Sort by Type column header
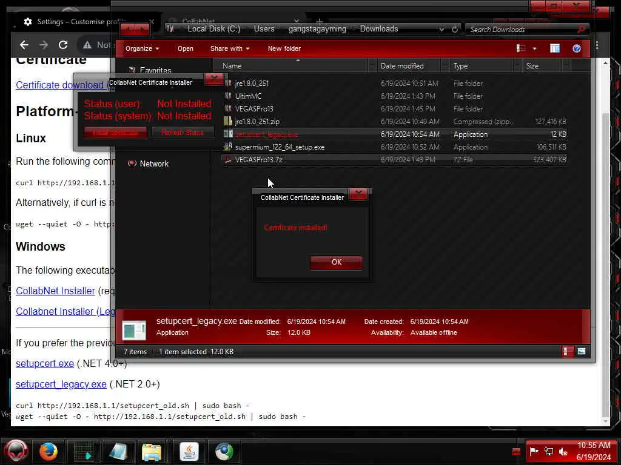Viewport: 621px width, 465px height. 484,66
